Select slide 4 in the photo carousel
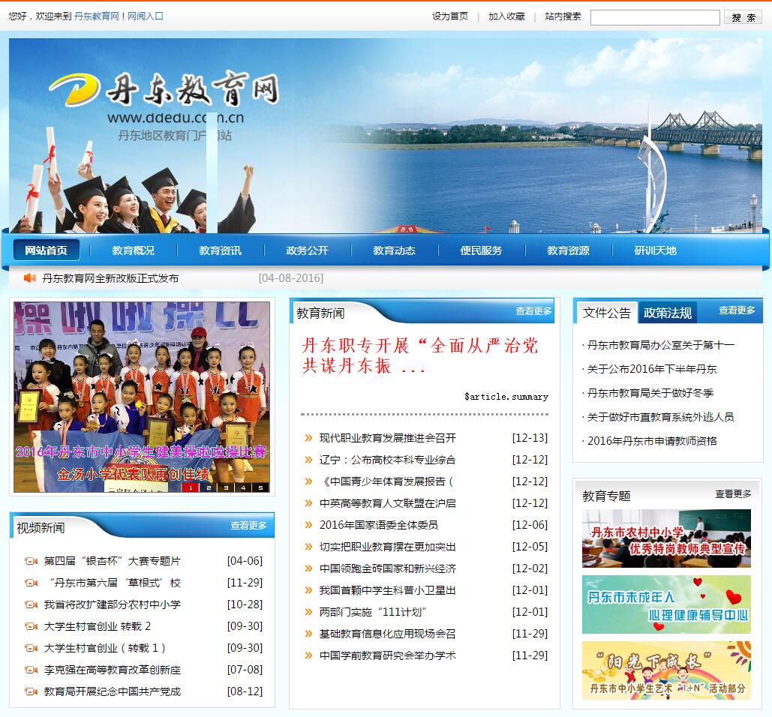 tap(243, 487)
